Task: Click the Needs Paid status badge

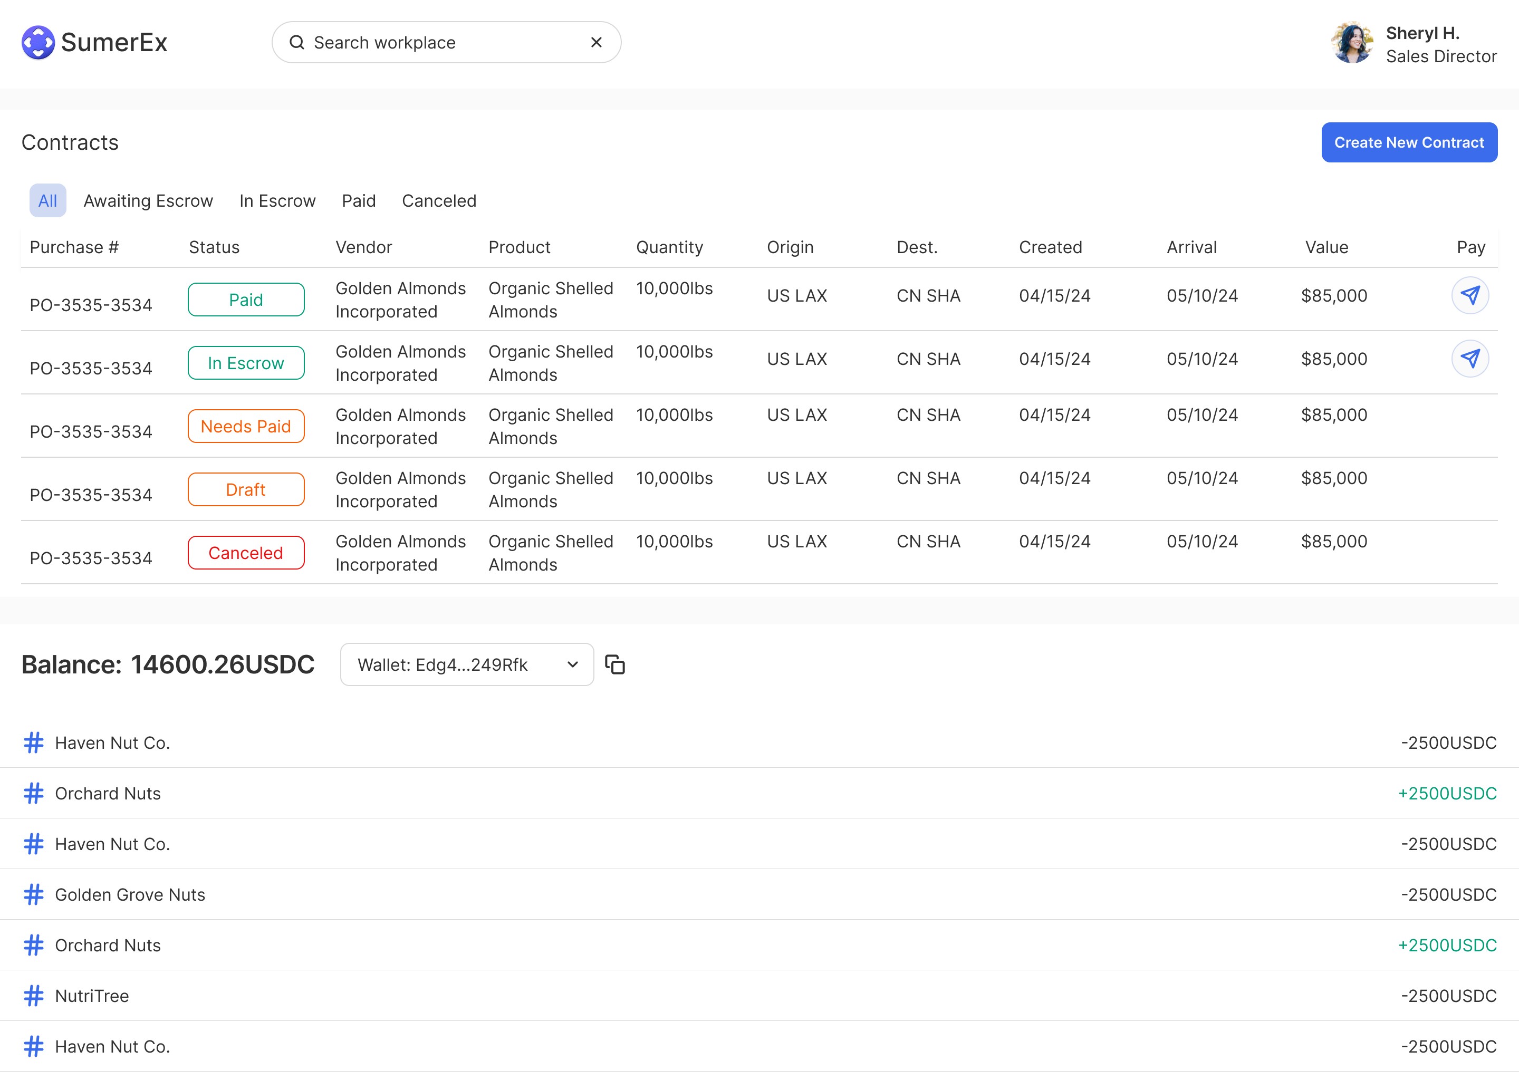Action: [x=246, y=426]
